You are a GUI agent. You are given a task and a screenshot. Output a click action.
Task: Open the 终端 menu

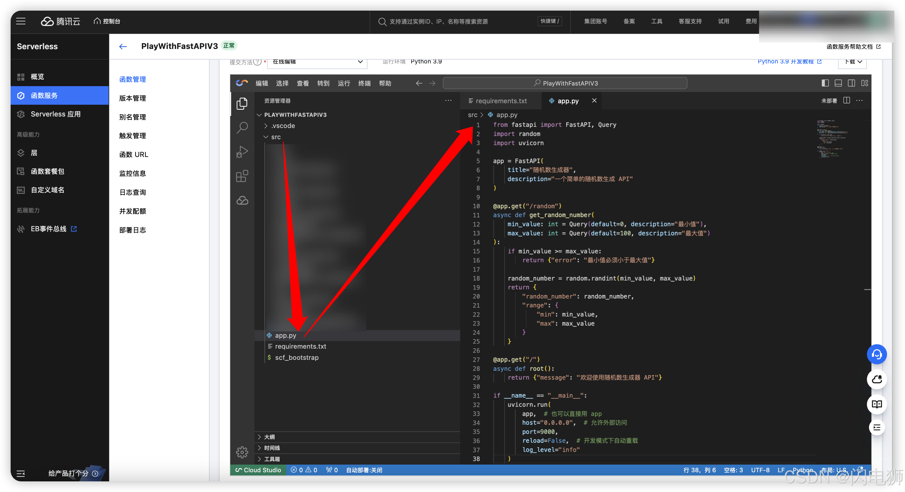pyautogui.click(x=364, y=83)
